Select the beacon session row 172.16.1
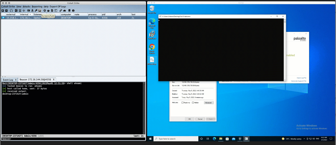This screenshot has height=145, width=336. pyautogui.click(x=73, y=18)
